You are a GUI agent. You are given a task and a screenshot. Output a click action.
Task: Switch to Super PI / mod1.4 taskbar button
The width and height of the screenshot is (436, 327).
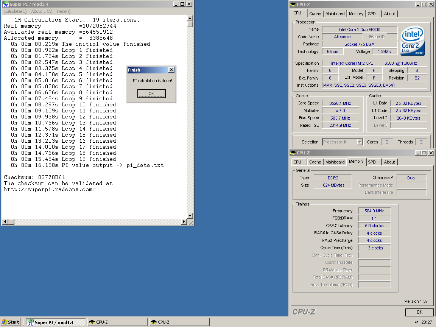pos(56,322)
